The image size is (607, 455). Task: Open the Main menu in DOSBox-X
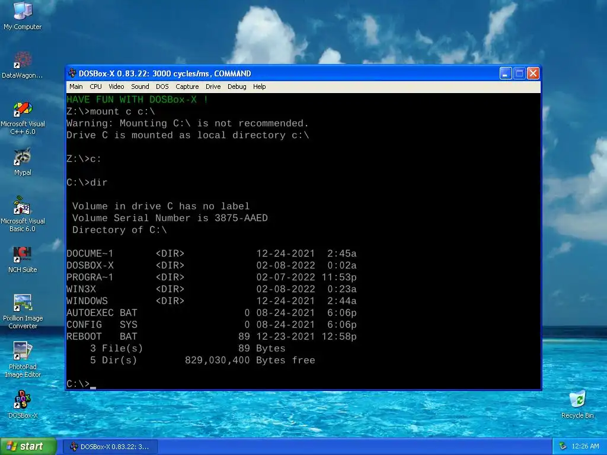(x=76, y=86)
